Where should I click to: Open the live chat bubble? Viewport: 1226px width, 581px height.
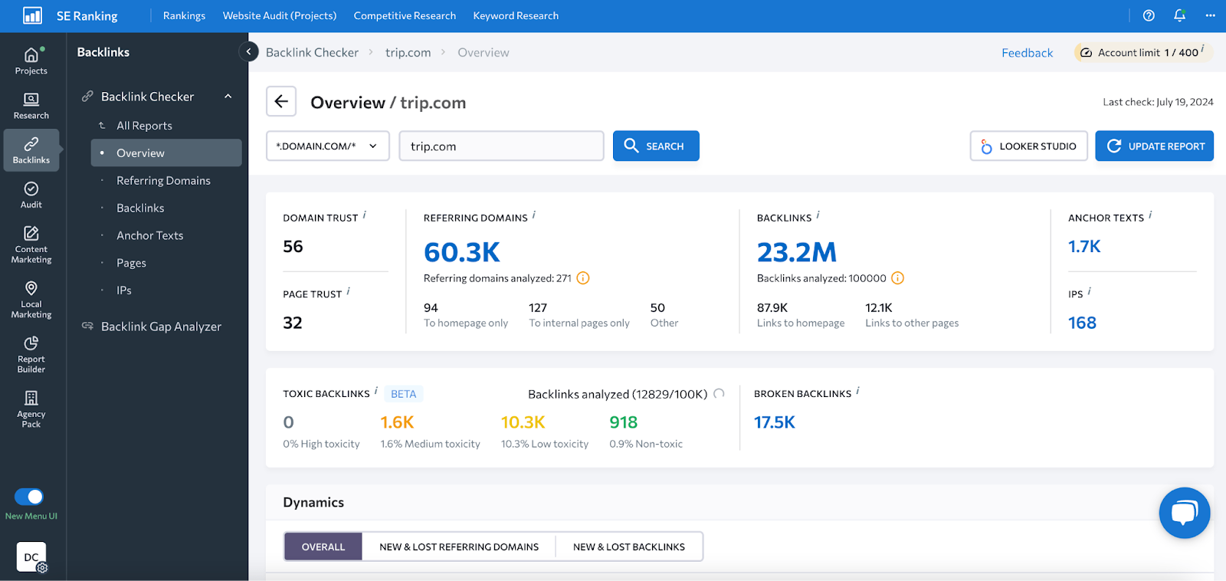(x=1185, y=513)
